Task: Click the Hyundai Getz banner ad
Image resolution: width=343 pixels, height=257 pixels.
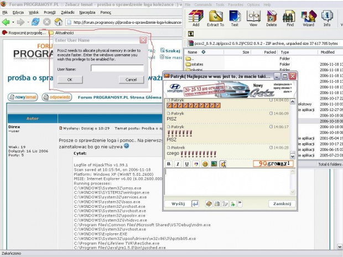Action: click(x=230, y=89)
